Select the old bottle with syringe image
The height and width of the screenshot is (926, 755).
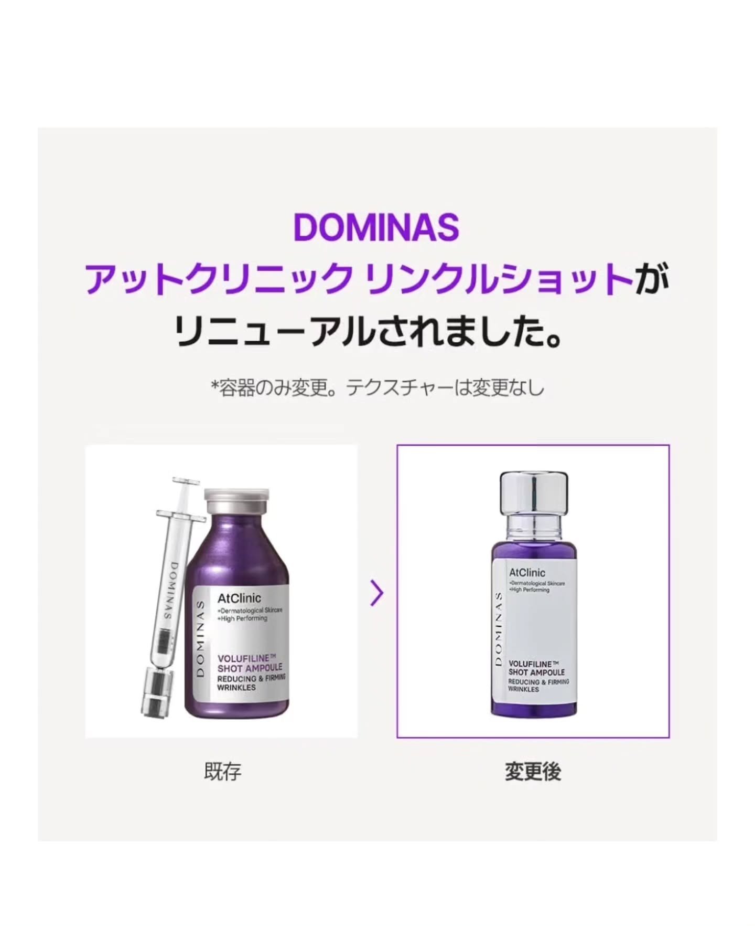point(221,592)
